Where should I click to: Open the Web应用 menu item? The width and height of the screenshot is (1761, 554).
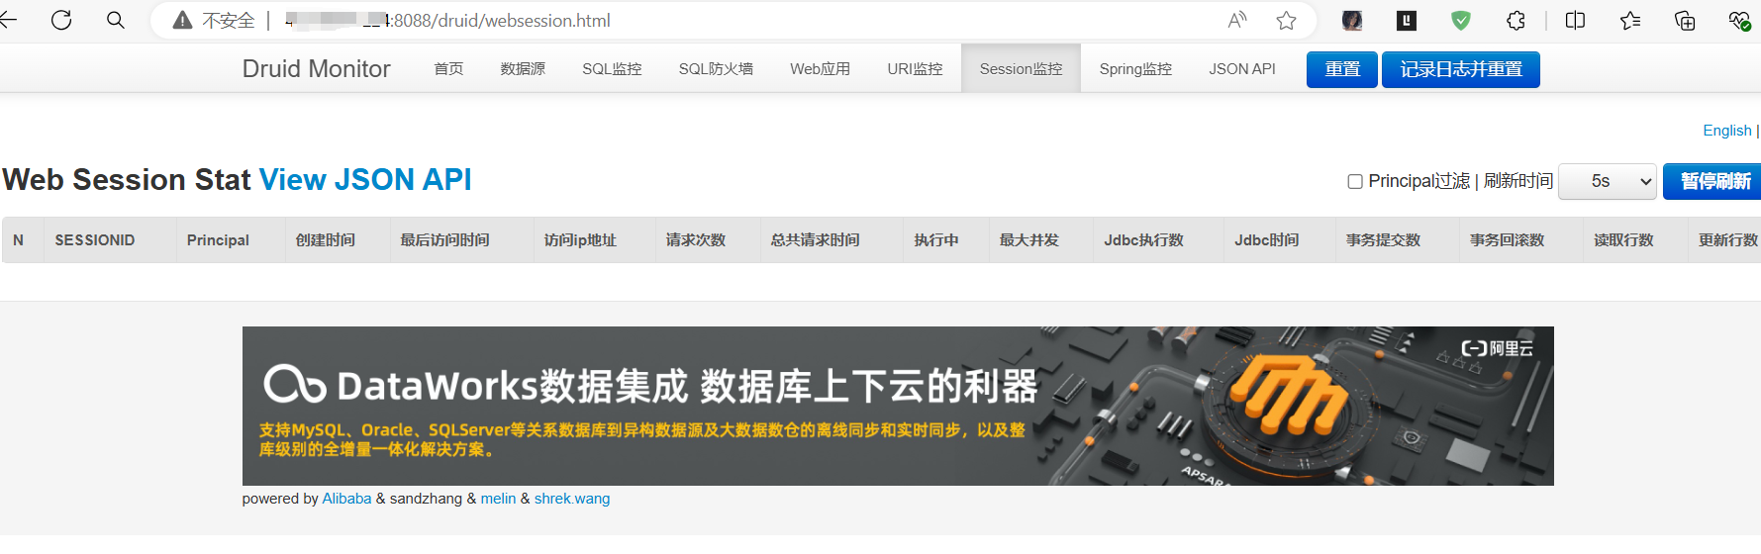820,68
